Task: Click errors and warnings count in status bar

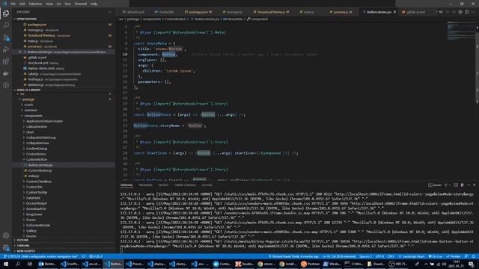Action: pyautogui.click(x=96, y=256)
